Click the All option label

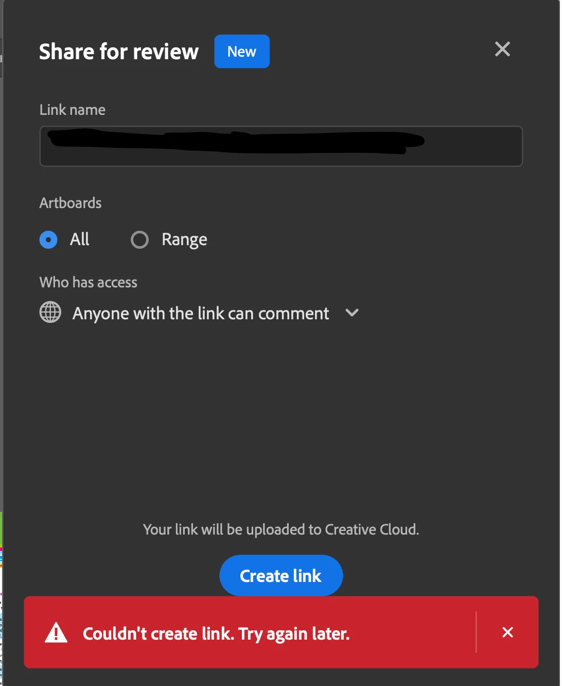[80, 239]
